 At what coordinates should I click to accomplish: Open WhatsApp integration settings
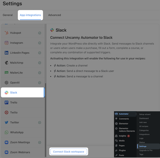tap(23, 132)
